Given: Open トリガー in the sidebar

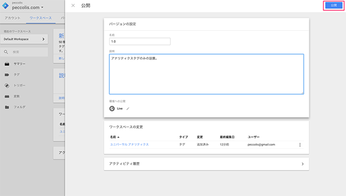Looking at the screenshot, I should [19, 86].
